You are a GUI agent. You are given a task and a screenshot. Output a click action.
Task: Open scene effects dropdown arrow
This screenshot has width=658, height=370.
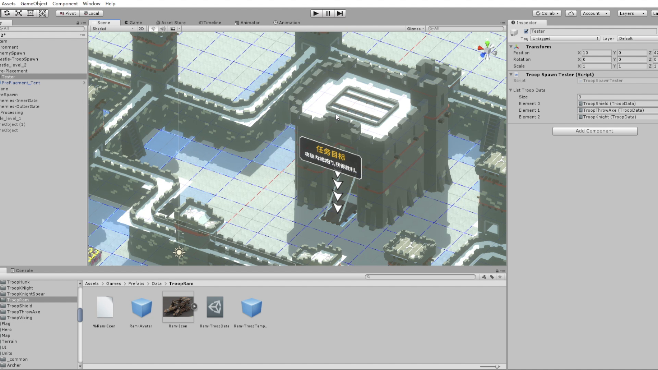point(179,29)
